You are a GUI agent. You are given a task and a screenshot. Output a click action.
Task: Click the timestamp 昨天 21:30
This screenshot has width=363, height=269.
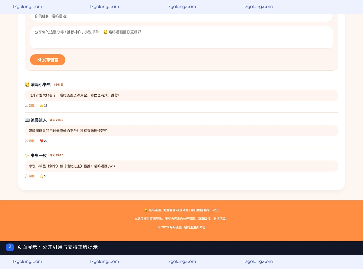point(56,120)
